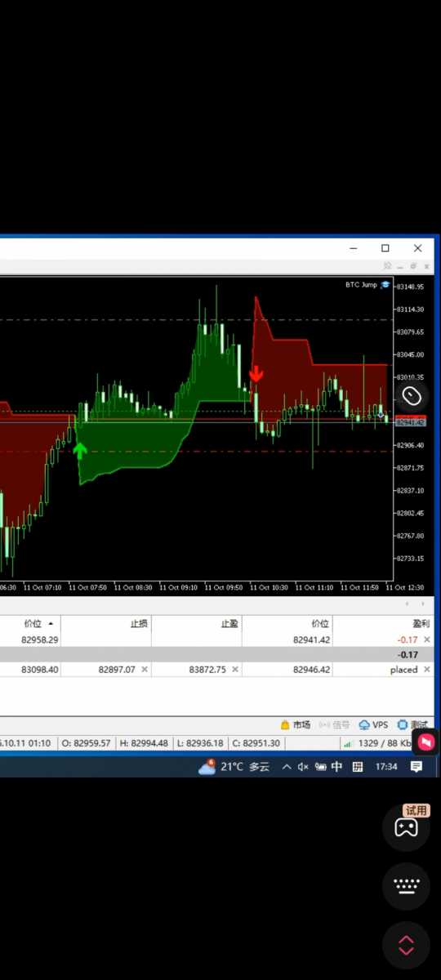The height and width of the screenshot is (980, 441).
Task: Click the battery network tray icon
Action: (320, 767)
